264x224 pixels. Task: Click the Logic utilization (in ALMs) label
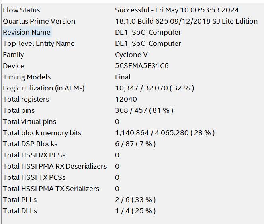point(44,88)
